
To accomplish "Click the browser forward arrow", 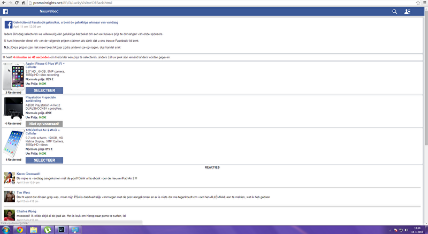I will tap(10, 3).
